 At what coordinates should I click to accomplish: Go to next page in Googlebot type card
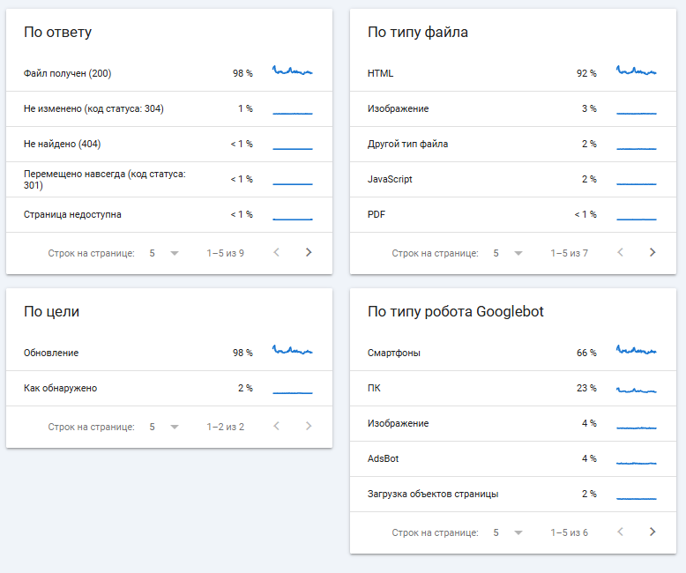(652, 532)
